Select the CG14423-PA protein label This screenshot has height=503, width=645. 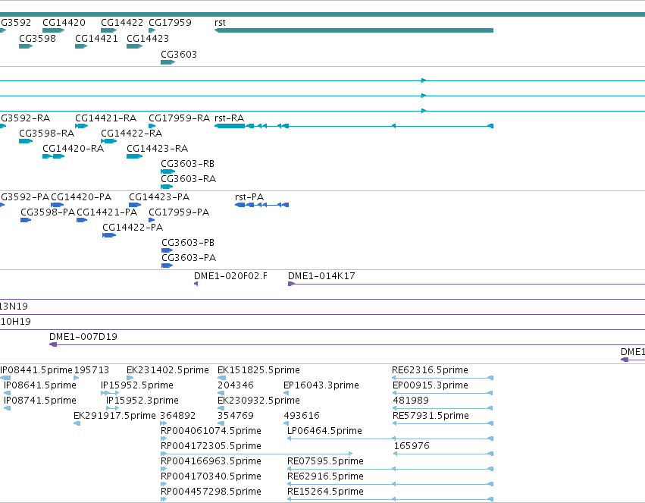(x=159, y=197)
